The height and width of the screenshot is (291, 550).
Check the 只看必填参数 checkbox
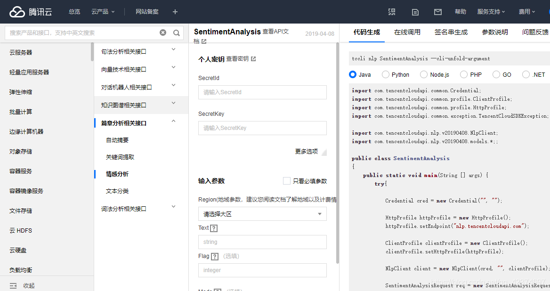pyautogui.click(x=287, y=181)
